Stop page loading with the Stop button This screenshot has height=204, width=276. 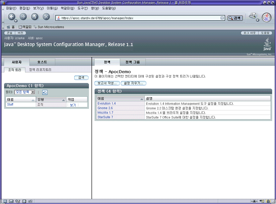[x=46, y=17]
